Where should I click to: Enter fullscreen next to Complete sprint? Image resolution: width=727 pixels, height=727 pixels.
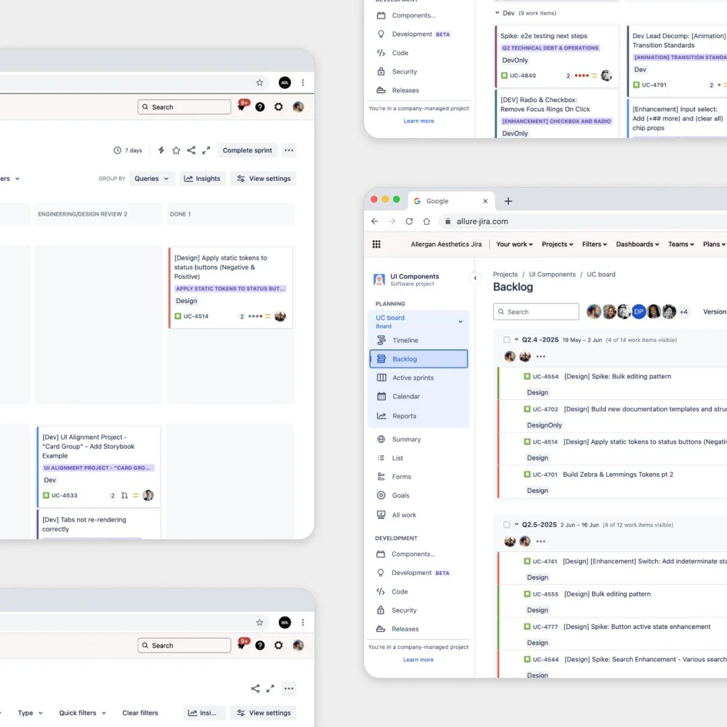click(207, 150)
